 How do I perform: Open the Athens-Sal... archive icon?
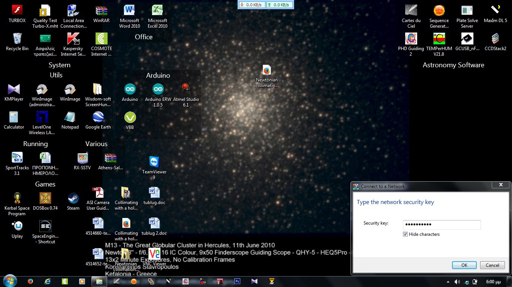(111, 161)
